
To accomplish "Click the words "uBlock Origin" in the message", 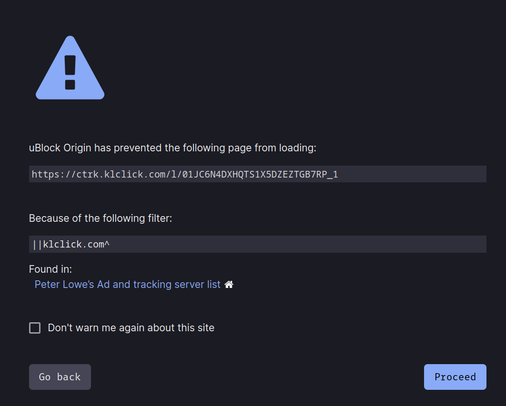I will click(60, 148).
